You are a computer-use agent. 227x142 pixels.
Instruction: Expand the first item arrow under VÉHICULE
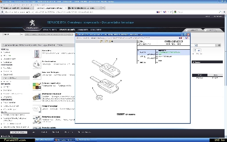tap(2, 52)
